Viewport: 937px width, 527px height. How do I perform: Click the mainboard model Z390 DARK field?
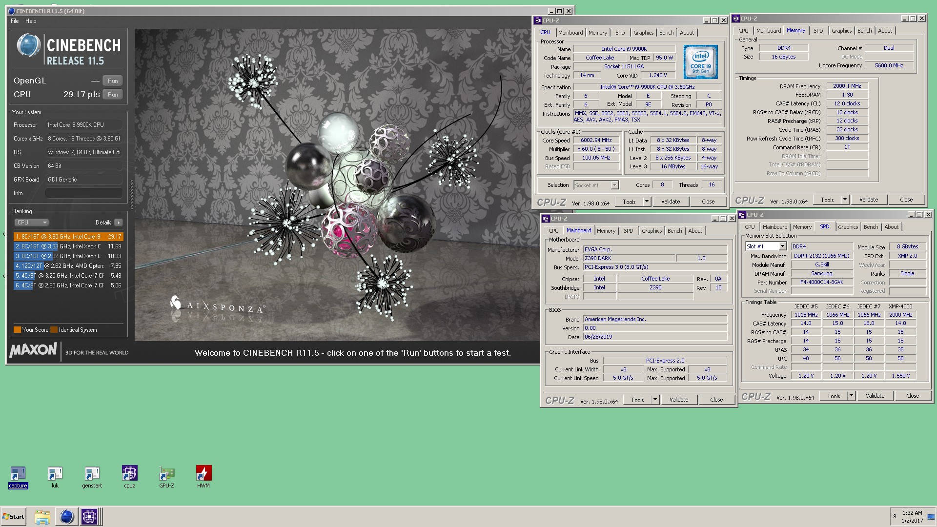coord(629,259)
